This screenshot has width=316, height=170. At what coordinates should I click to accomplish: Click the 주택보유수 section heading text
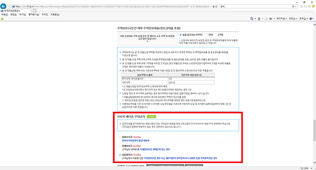[148, 28]
